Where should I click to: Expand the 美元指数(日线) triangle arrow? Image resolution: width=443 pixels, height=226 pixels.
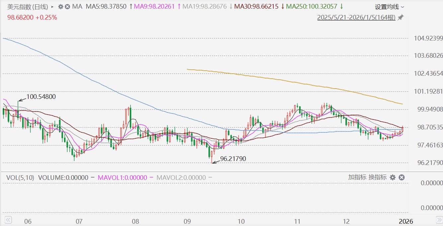click(x=52, y=7)
